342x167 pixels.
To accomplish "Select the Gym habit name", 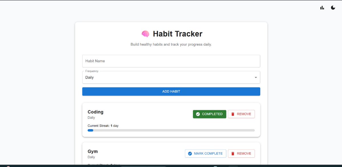I will (93, 152).
